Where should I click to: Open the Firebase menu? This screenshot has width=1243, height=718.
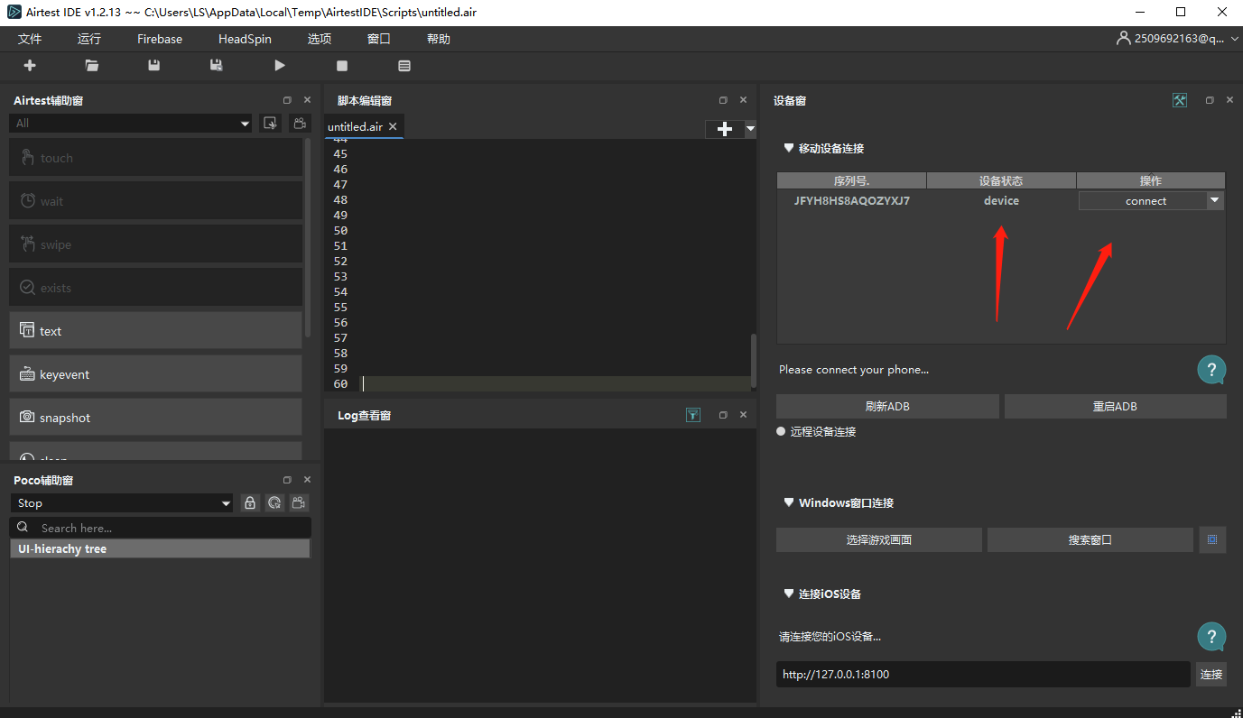click(x=160, y=39)
